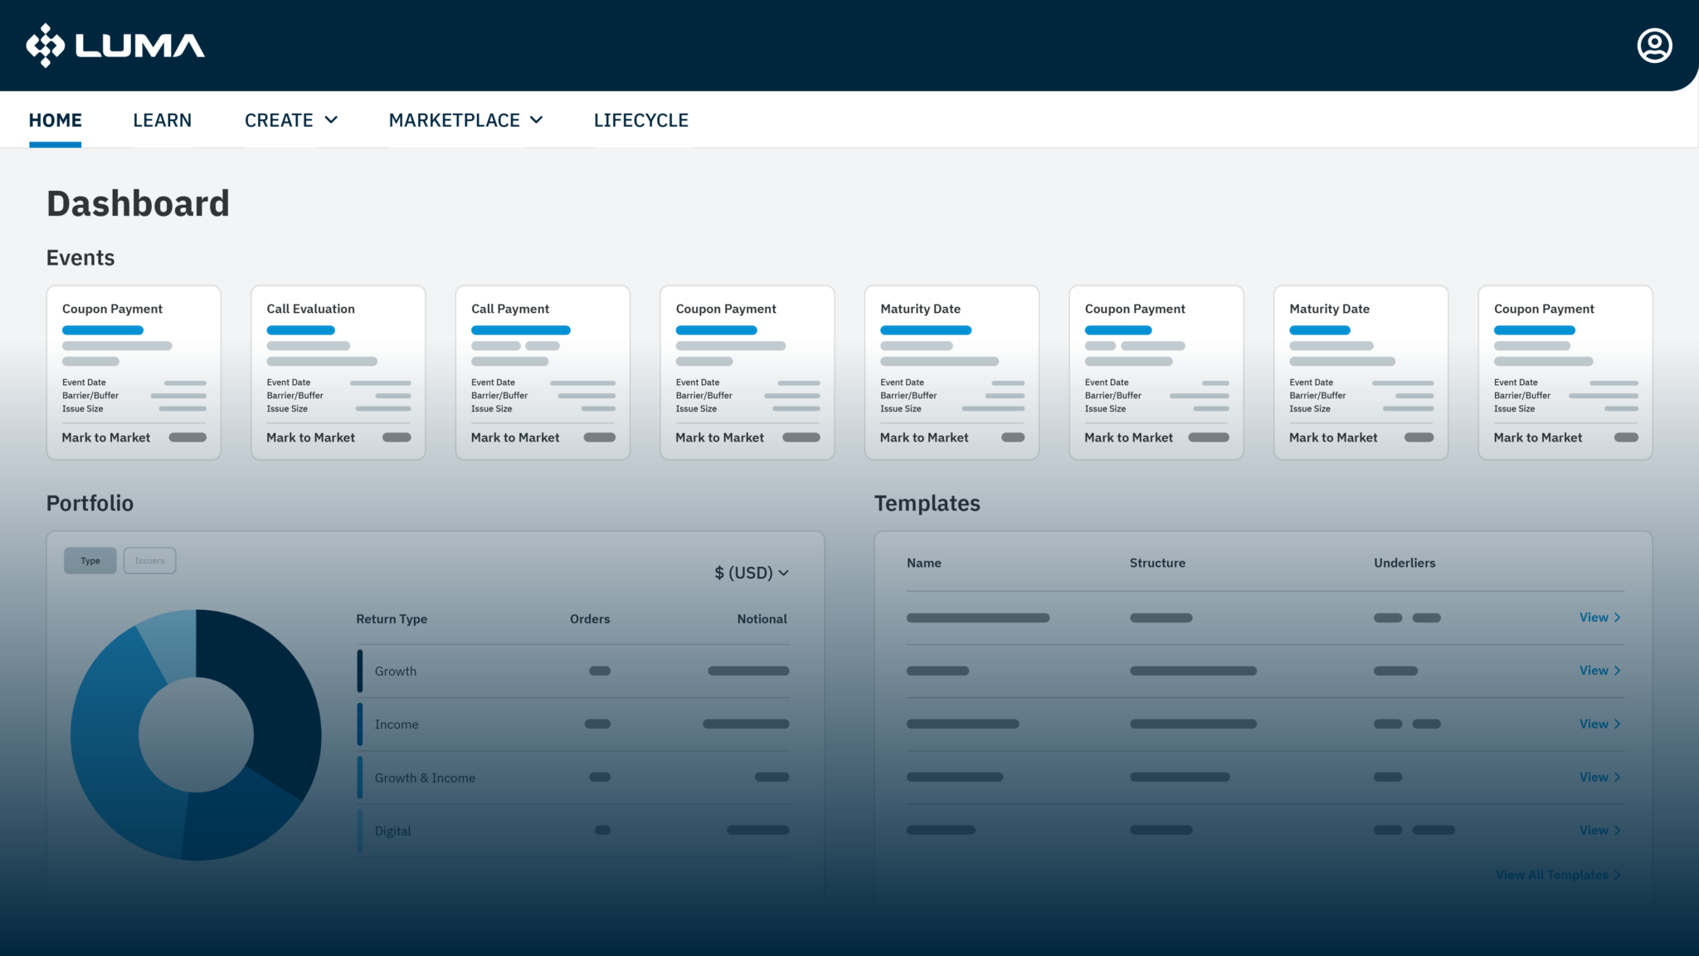The width and height of the screenshot is (1699, 956).
Task: Open the user account profile icon
Action: point(1653,45)
